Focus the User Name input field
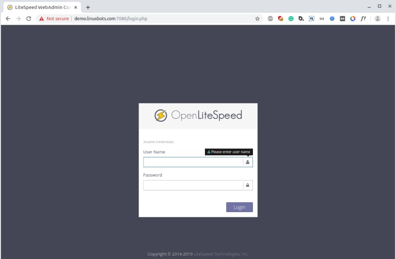396x259 pixels. pyautogui.click(x=193, y=162)
